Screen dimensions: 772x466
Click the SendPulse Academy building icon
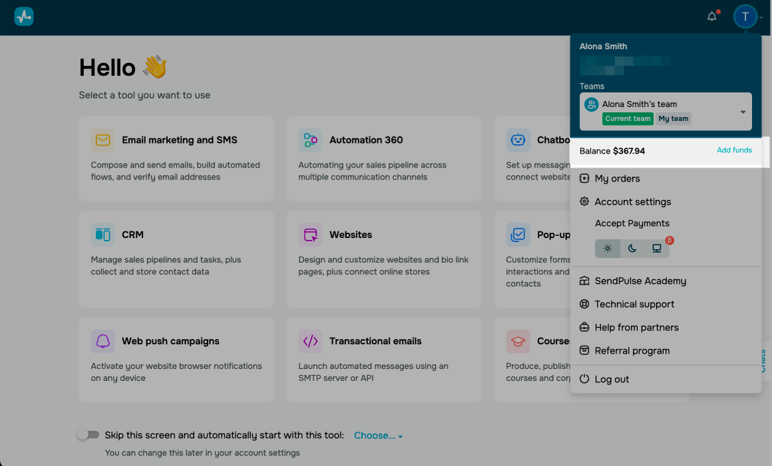pyautogui.click(x=584, y=281)
